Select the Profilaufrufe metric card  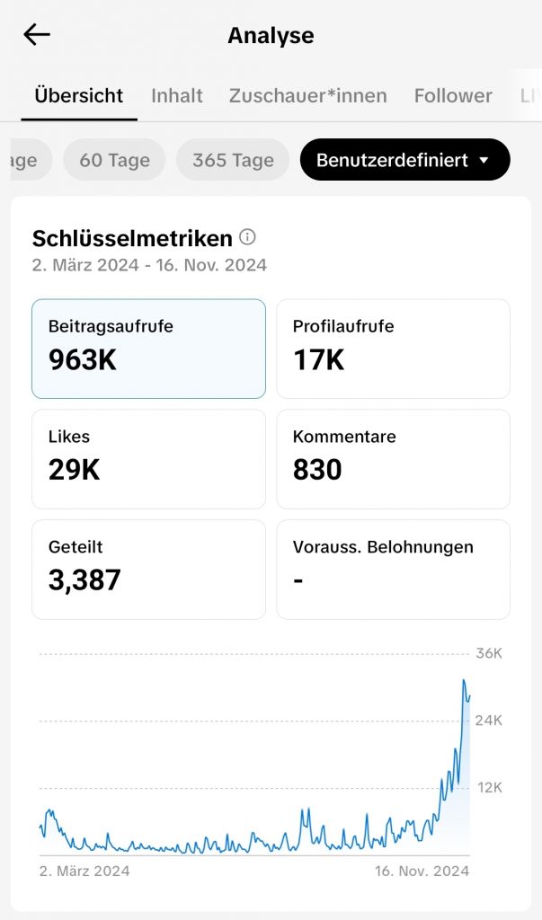(x=393, y=349)
